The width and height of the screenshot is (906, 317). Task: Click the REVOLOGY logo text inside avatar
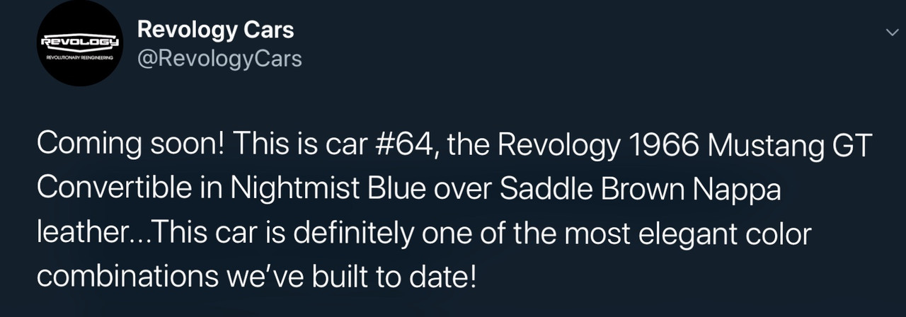(81, 42)
